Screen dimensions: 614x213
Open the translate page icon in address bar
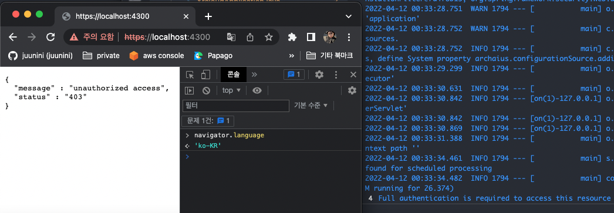(x=231, y=37)
